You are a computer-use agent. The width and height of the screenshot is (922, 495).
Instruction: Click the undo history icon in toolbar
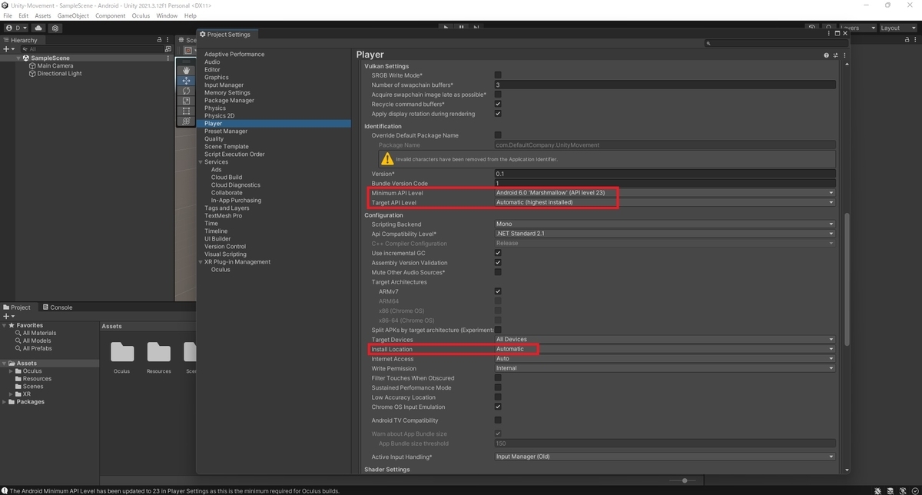[x=812, y=28]
